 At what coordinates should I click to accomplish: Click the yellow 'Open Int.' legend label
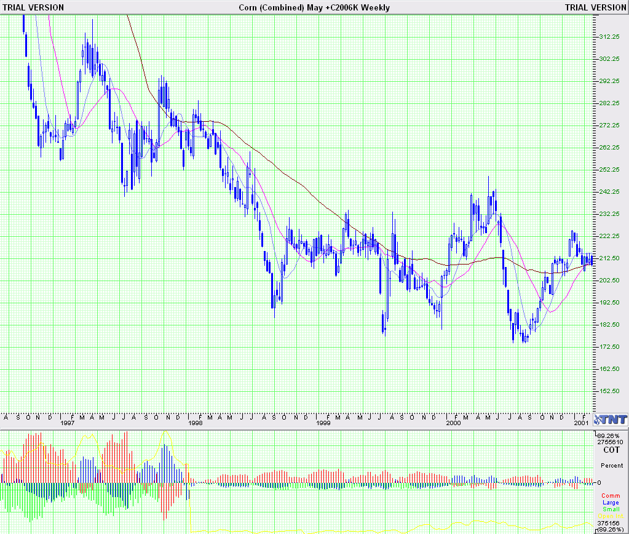(610, 516)
